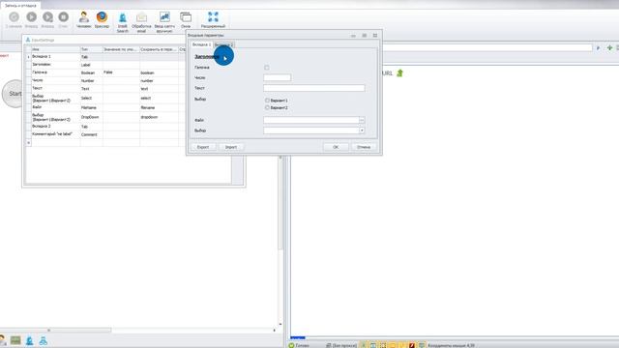Select the 'Вариант2' radio button
This screenshot has height=348, width=619.
[267, 107]
